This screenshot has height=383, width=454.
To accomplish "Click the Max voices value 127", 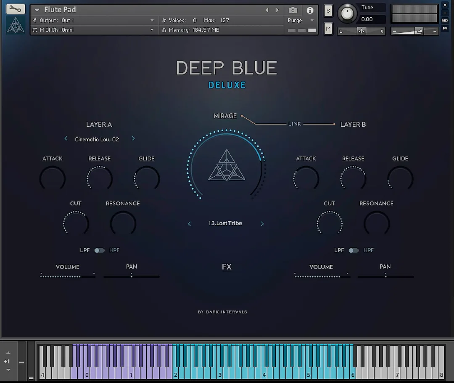I will 224,20.
